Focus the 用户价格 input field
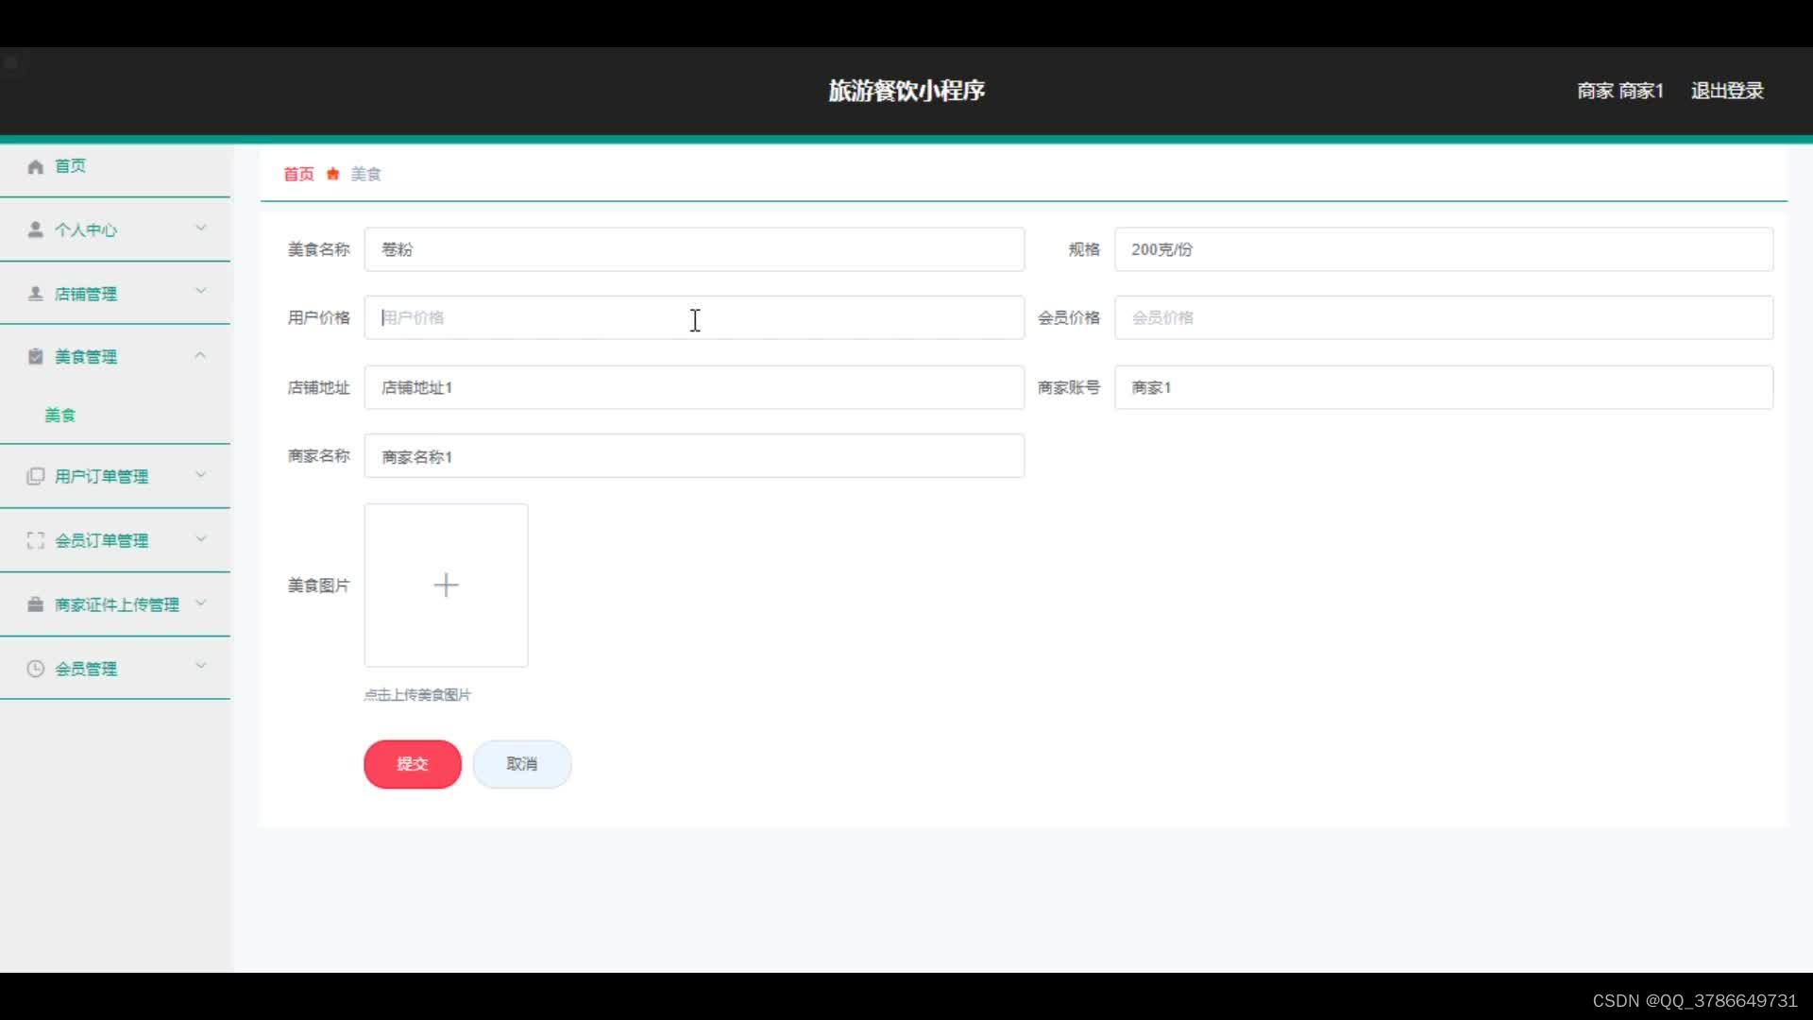 coord(694,317)
